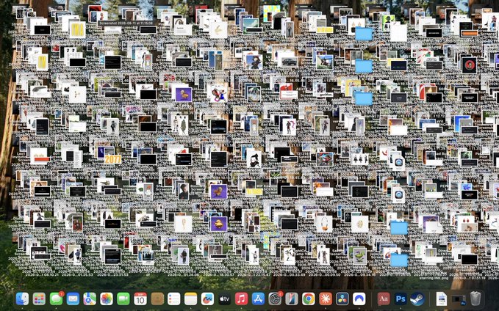This screenshot has height=311, width=499.
Task: Launch FaceTime from the dock
Action: (123, 299)
